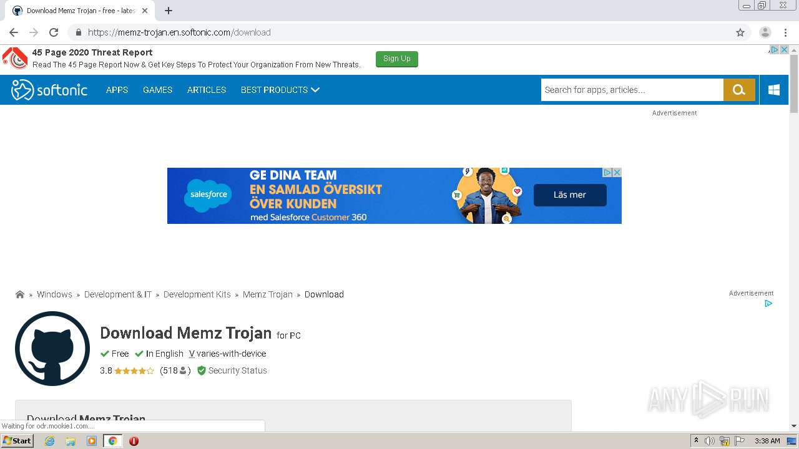Click the browser address bar URL
Viewport: 799px width, 449px height.
(x=179, y=32)
